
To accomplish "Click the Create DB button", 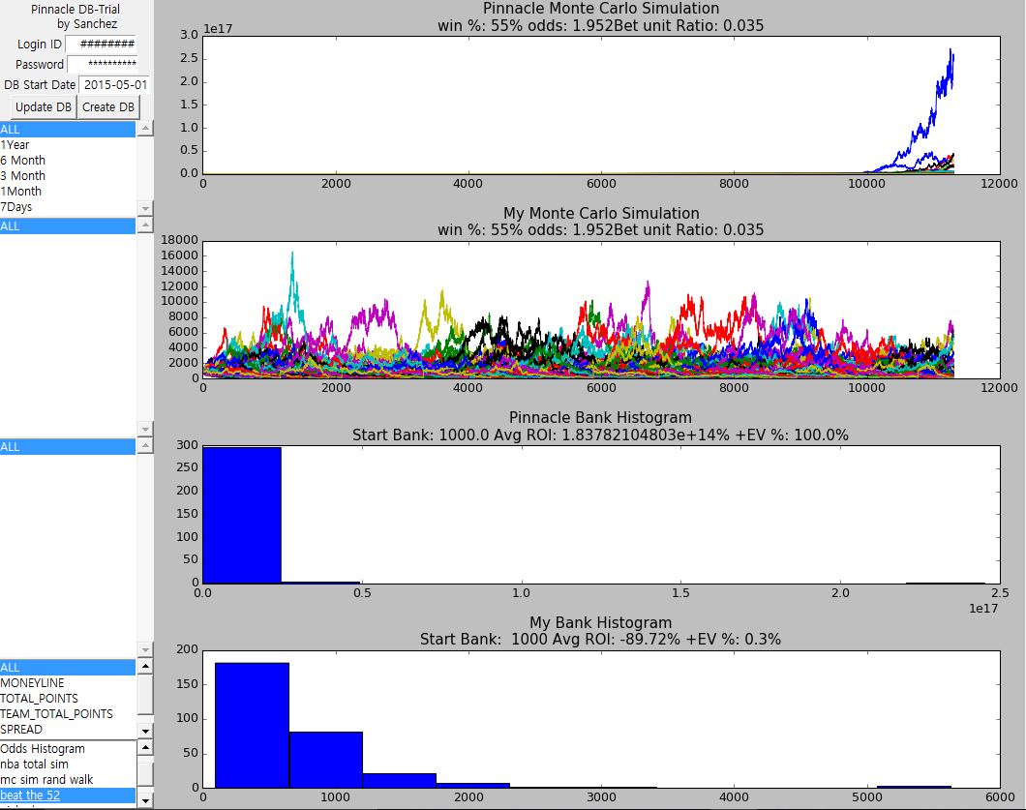I will (108, 106).
